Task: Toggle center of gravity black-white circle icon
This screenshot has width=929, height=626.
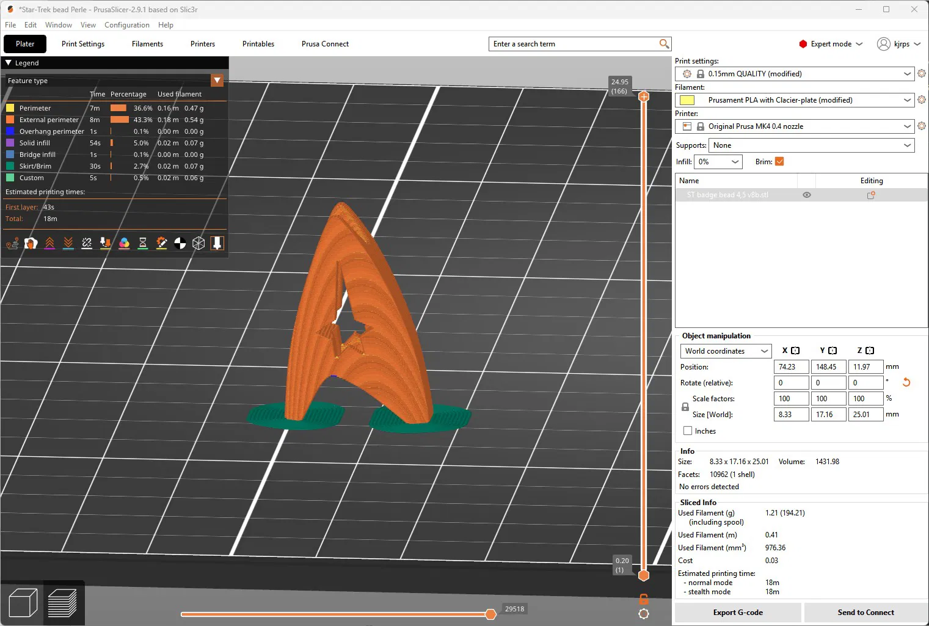Action: [x=180, y=244]
